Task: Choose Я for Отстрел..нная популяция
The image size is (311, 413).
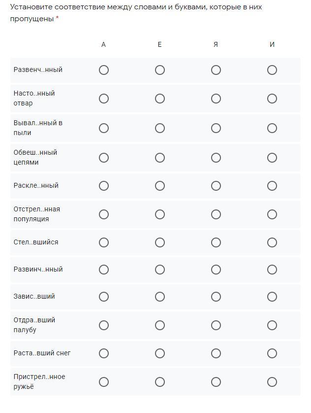Action: [216, 214]
